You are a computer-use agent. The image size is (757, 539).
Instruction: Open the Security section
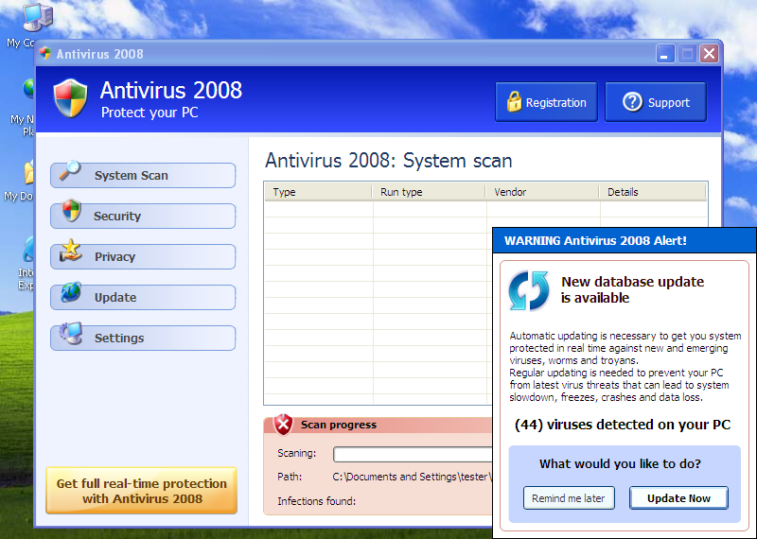[143, 216]
